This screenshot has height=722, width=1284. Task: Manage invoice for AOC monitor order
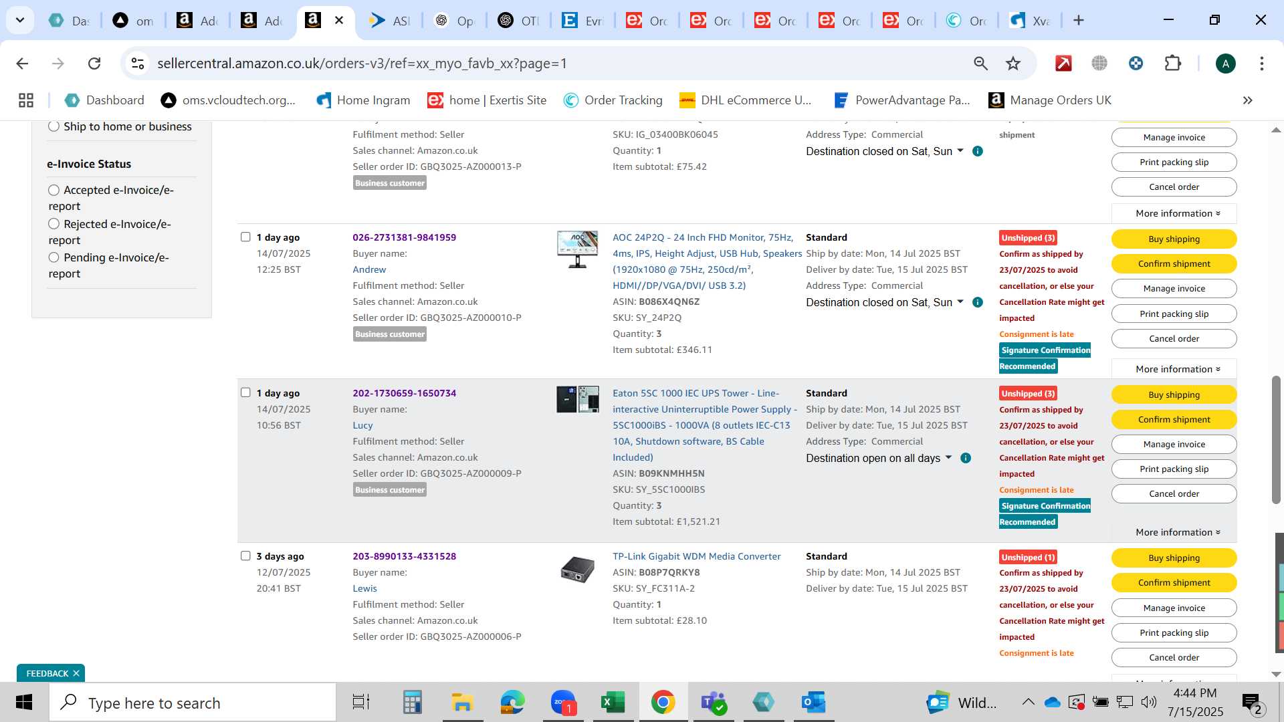coord(1174,289)
